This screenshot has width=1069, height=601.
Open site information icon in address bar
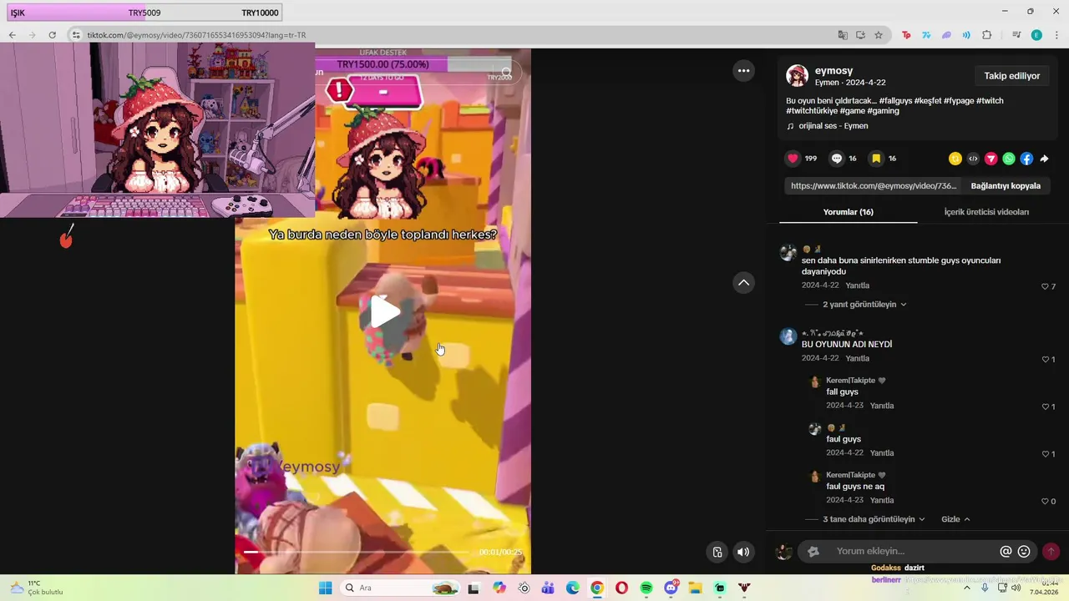[x=76, y=35]
